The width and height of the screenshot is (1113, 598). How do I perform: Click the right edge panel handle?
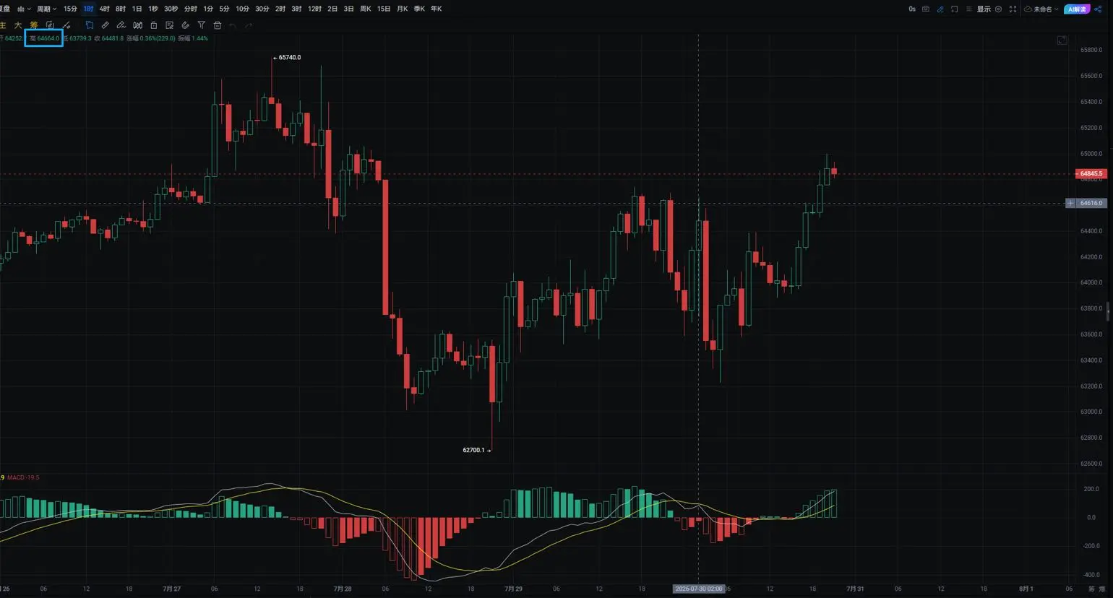coord(1108,312)
